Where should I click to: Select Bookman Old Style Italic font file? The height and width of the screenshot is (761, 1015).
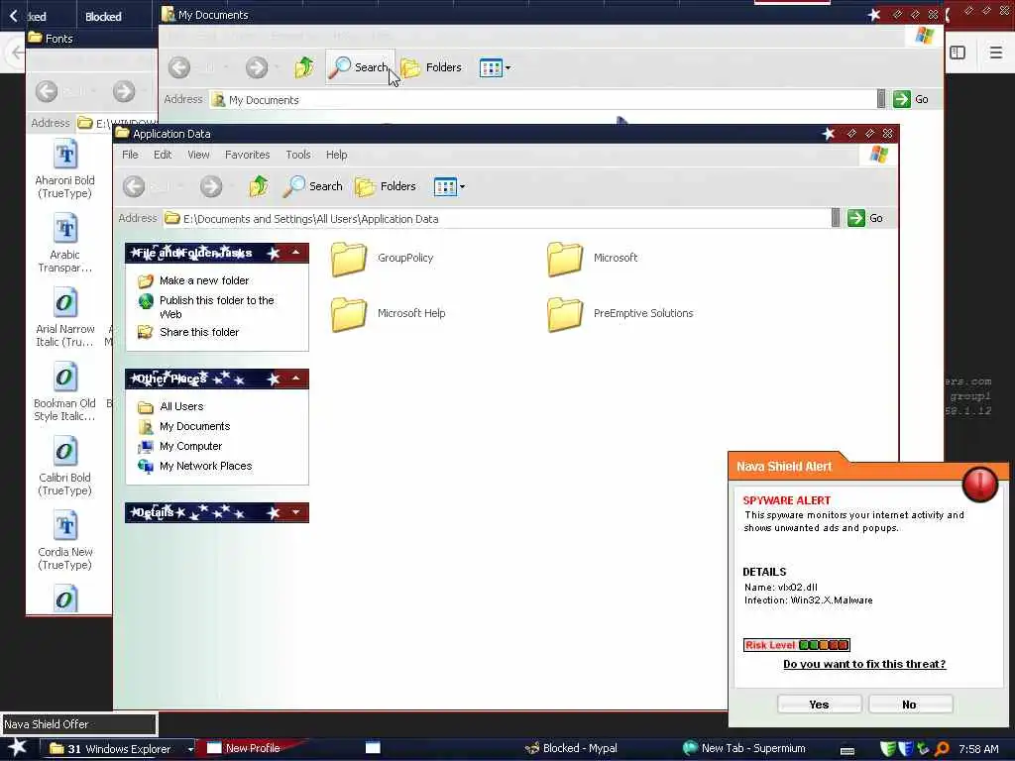[x=64, y=392]
